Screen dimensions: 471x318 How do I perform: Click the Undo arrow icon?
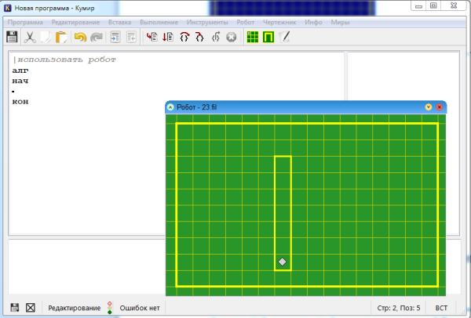80,37
